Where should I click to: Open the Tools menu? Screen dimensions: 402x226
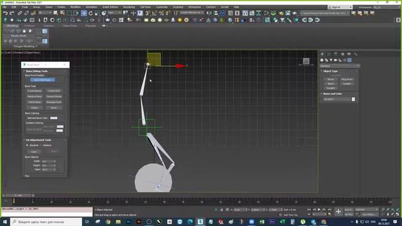pos(24,7)
